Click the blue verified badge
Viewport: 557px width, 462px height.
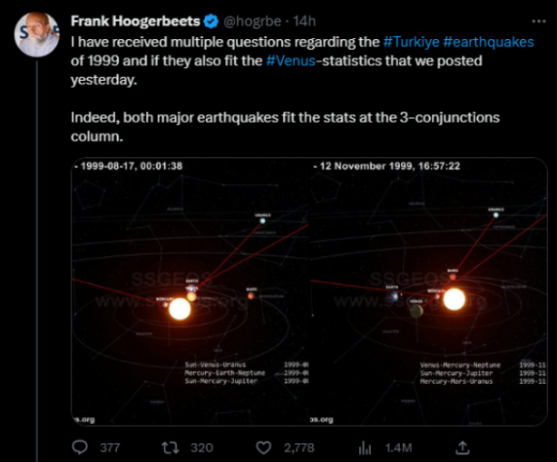211,21
